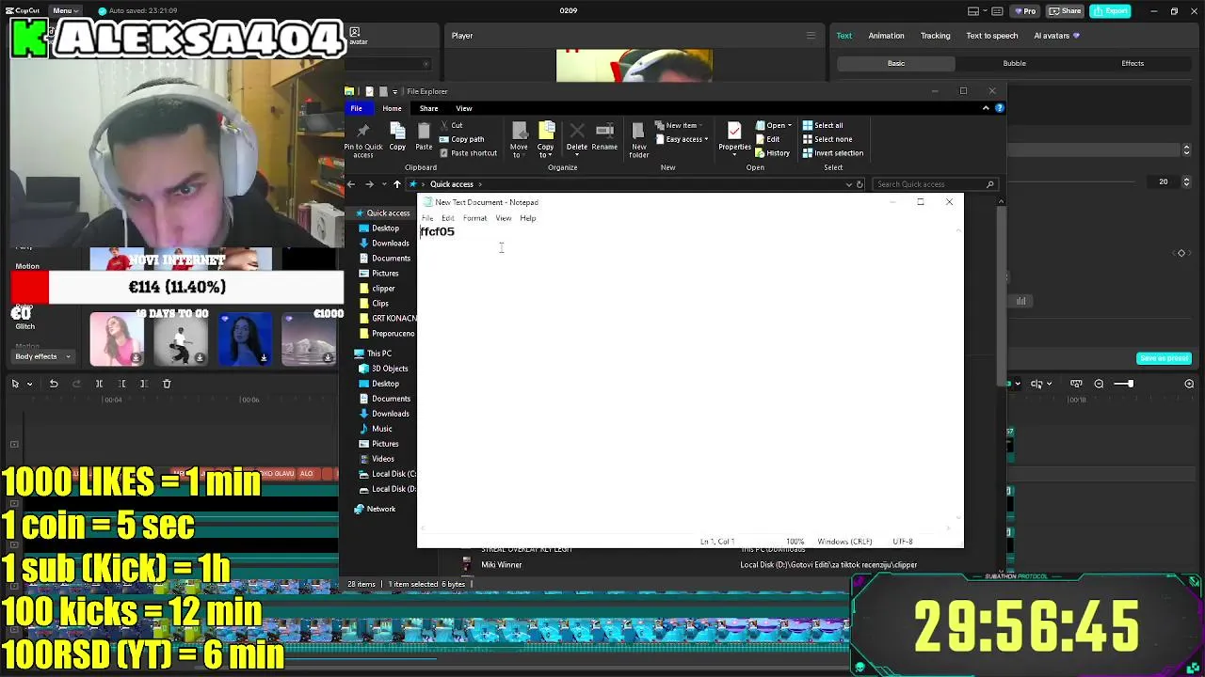Click the Delete icon in Organize group
The image size is (1205, 677).
pyautogui.click(x=577, y=132)
